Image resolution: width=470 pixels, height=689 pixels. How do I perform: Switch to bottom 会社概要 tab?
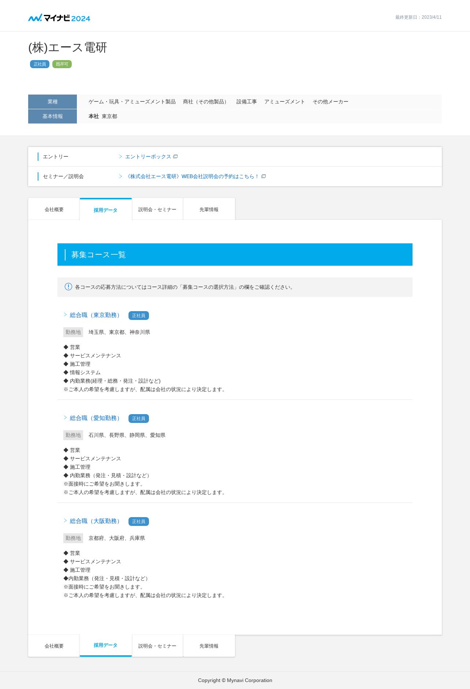(54, 646)
